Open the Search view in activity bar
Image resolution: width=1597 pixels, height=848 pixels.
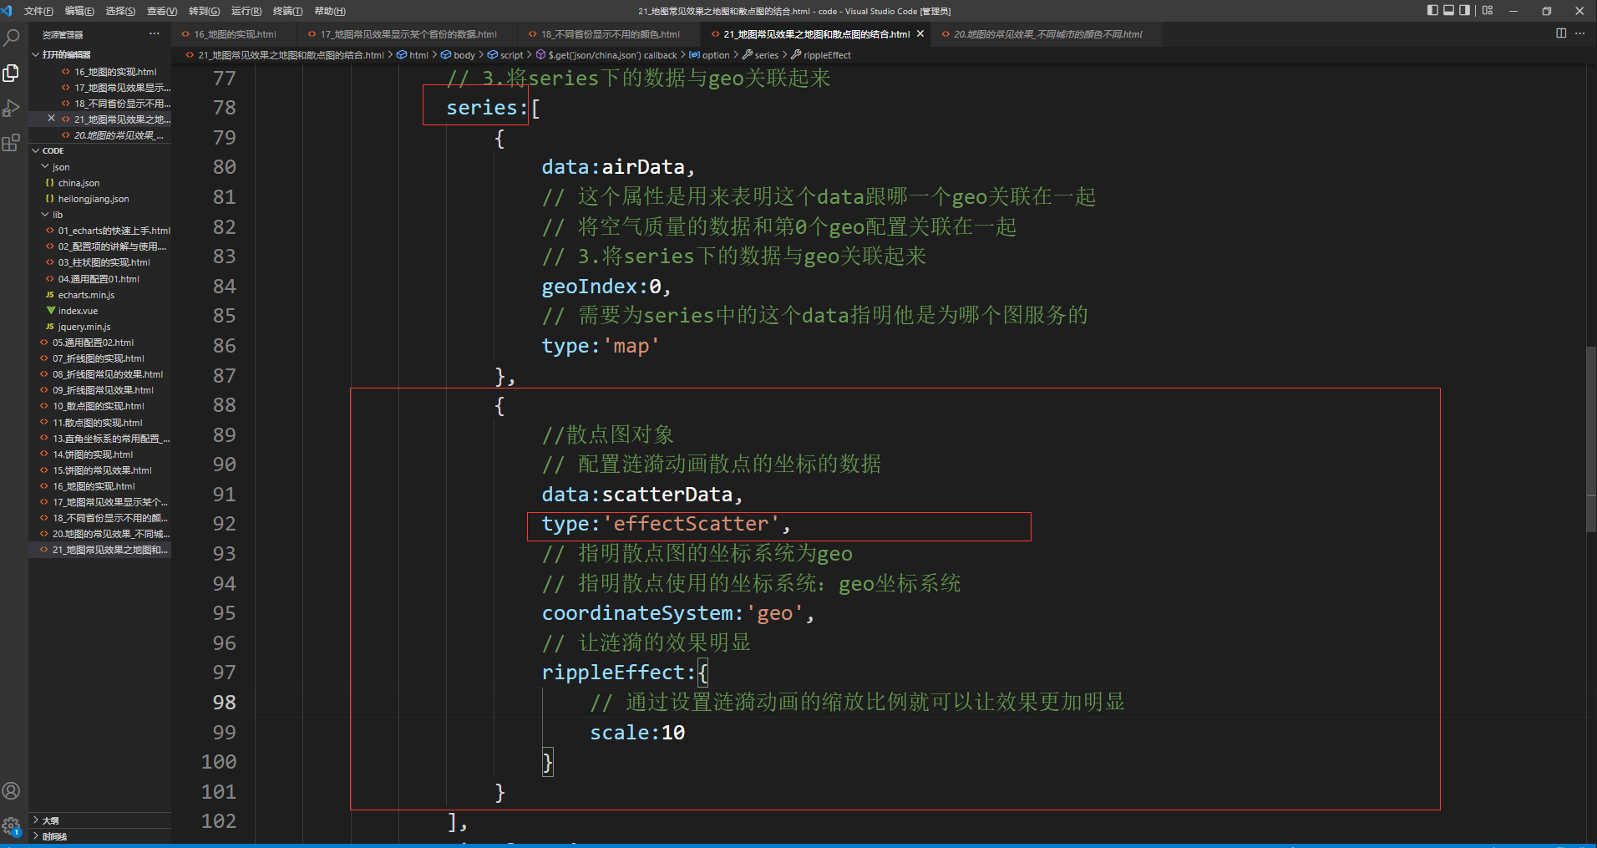coord(12,38)
